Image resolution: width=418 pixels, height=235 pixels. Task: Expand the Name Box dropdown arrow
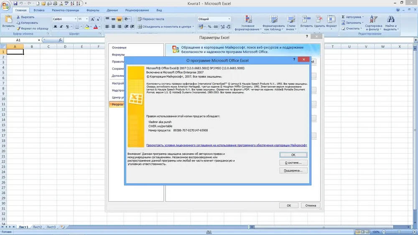[x=39, y=40]
